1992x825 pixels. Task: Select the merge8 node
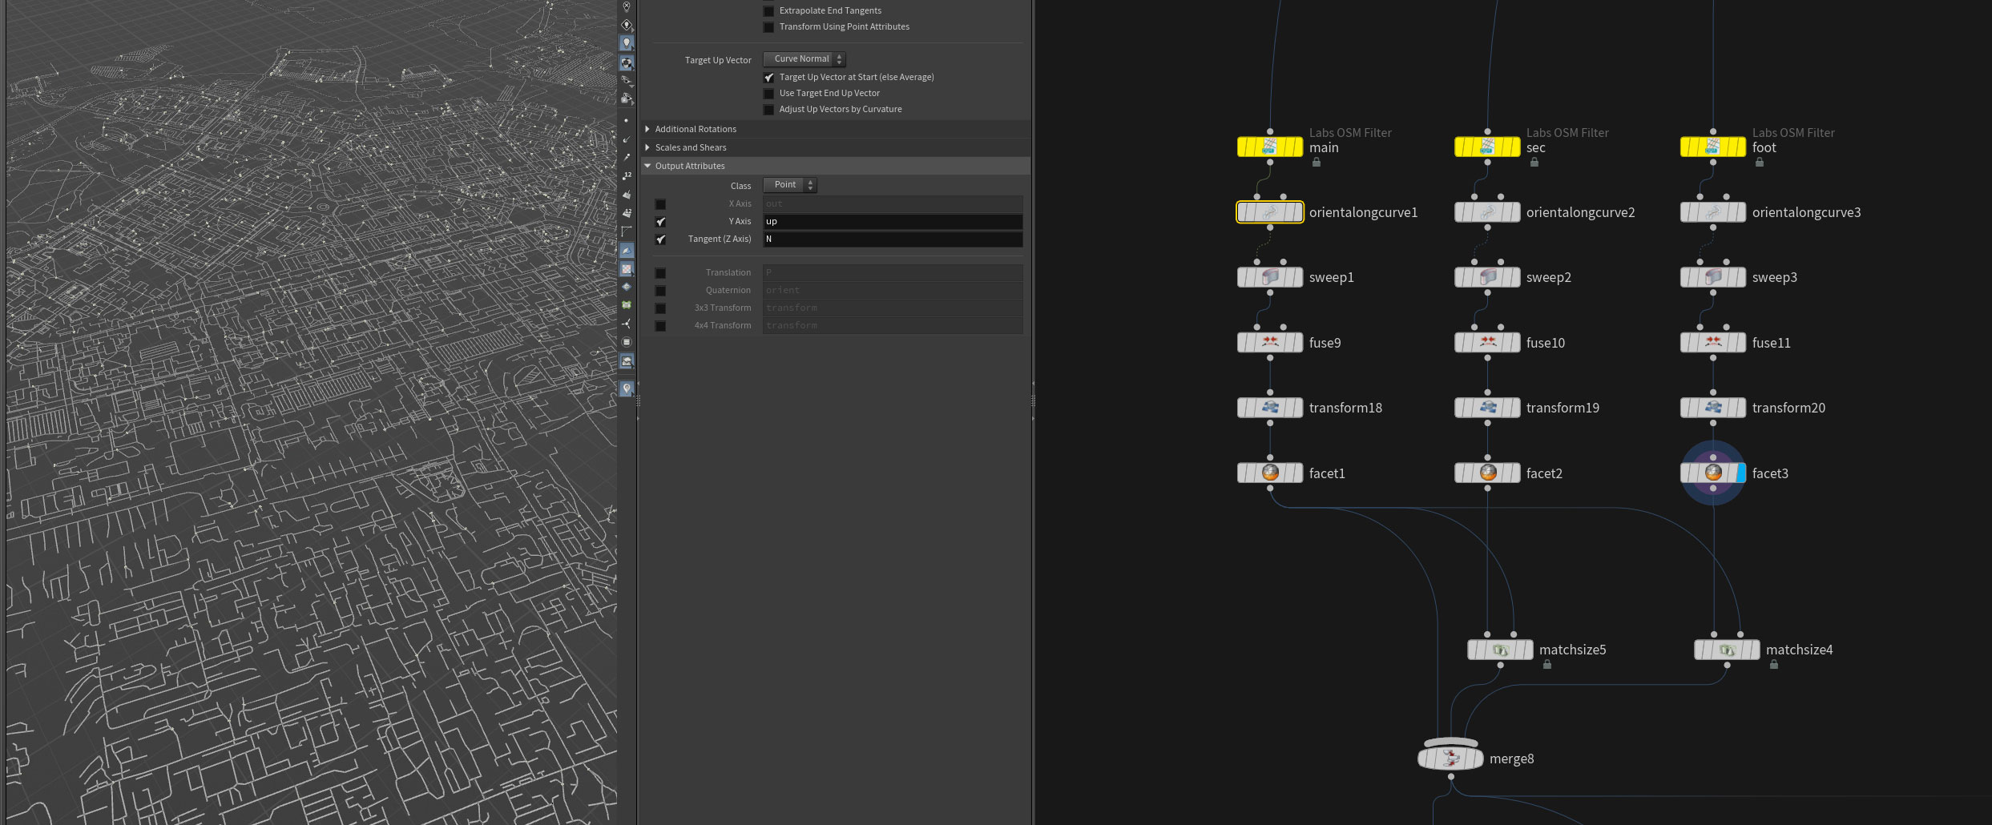[1450, 758]
